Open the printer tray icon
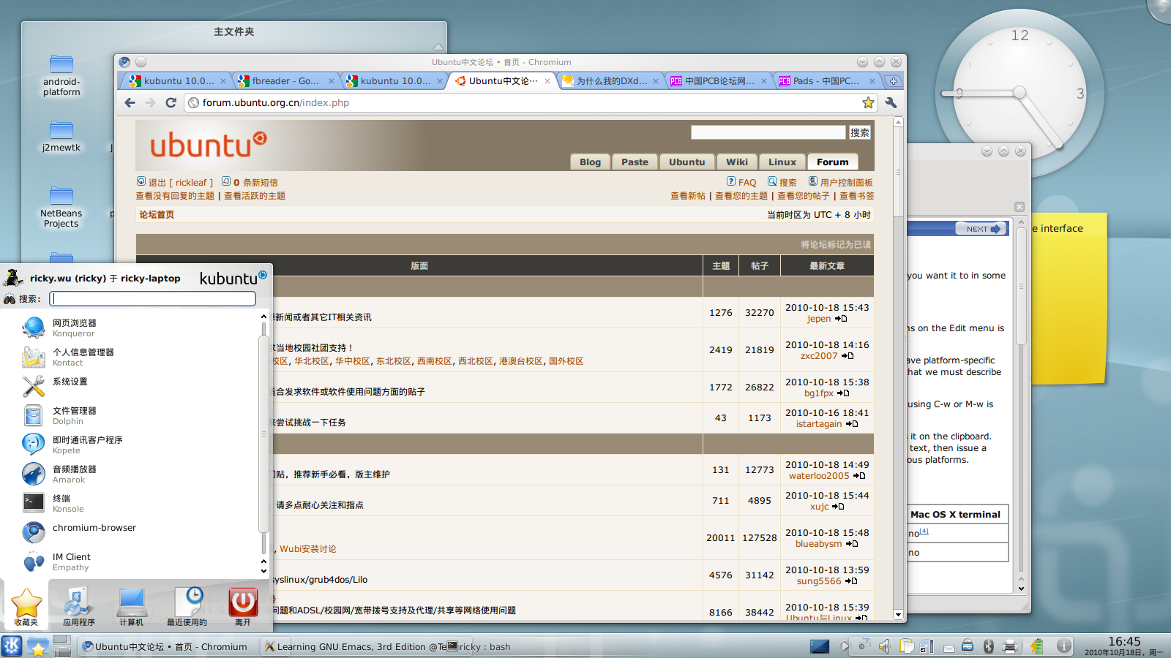The image size is (1171, 658). point(1010,646)
